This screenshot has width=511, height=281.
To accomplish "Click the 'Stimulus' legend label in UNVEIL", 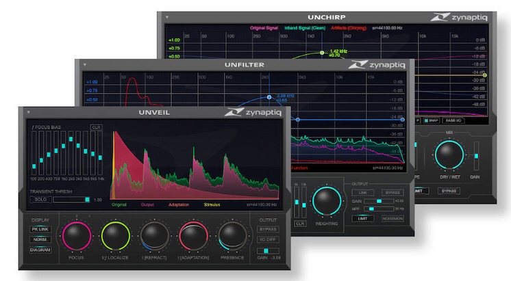I will pyautogui.click(x=212, y=204).
